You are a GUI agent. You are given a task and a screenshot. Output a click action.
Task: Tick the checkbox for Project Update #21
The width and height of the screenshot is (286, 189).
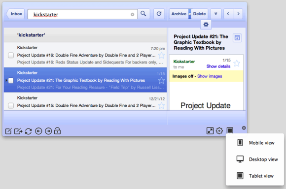[x=11, y=81]
